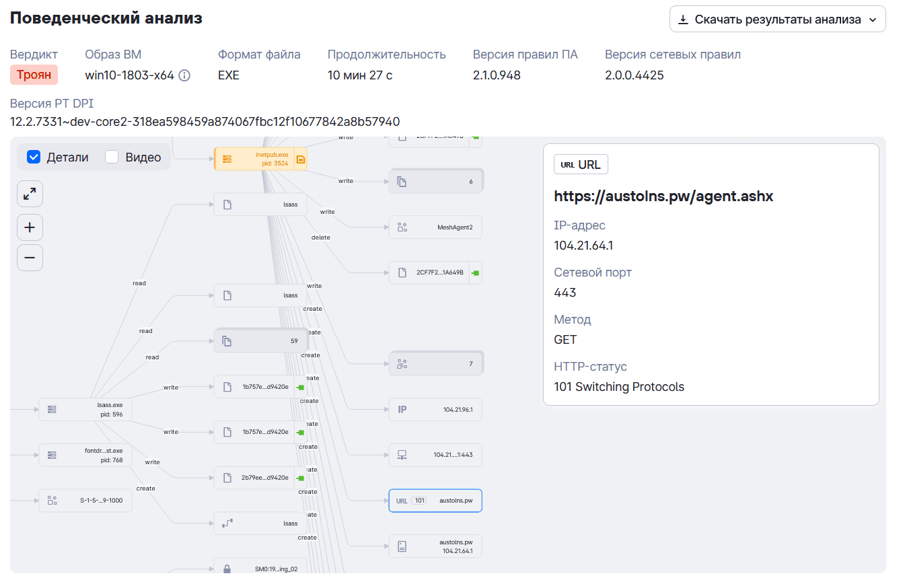
Task: Click the lock icon on SM0:19...ing_02 node
Action: (227, 569)
